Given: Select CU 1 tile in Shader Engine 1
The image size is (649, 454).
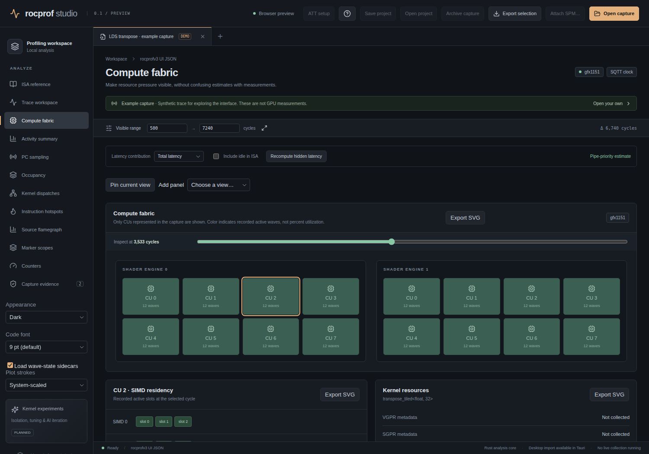Looking at the screenshot, I should pos(472,296).
